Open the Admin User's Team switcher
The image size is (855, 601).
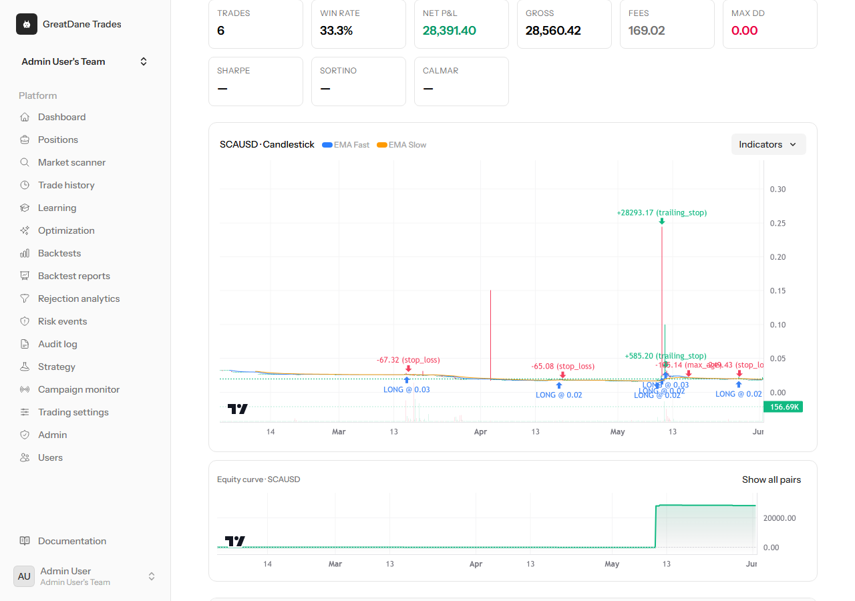click(85, 61)
